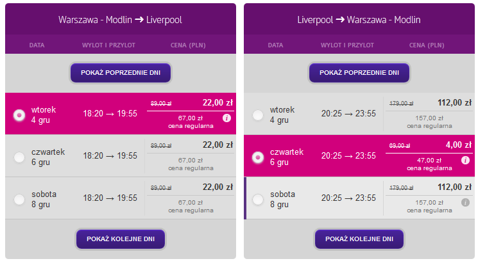
Task: Click the 22,00 zł outbound sobota price
Action: tap(218, 187)
